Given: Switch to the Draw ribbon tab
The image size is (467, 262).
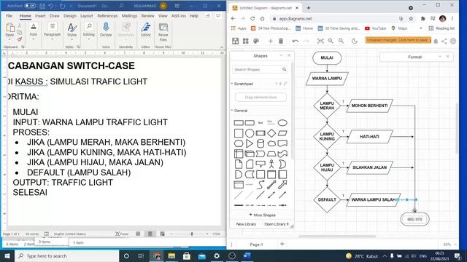Looking at the screenshot, I should (x=55, y=16).
